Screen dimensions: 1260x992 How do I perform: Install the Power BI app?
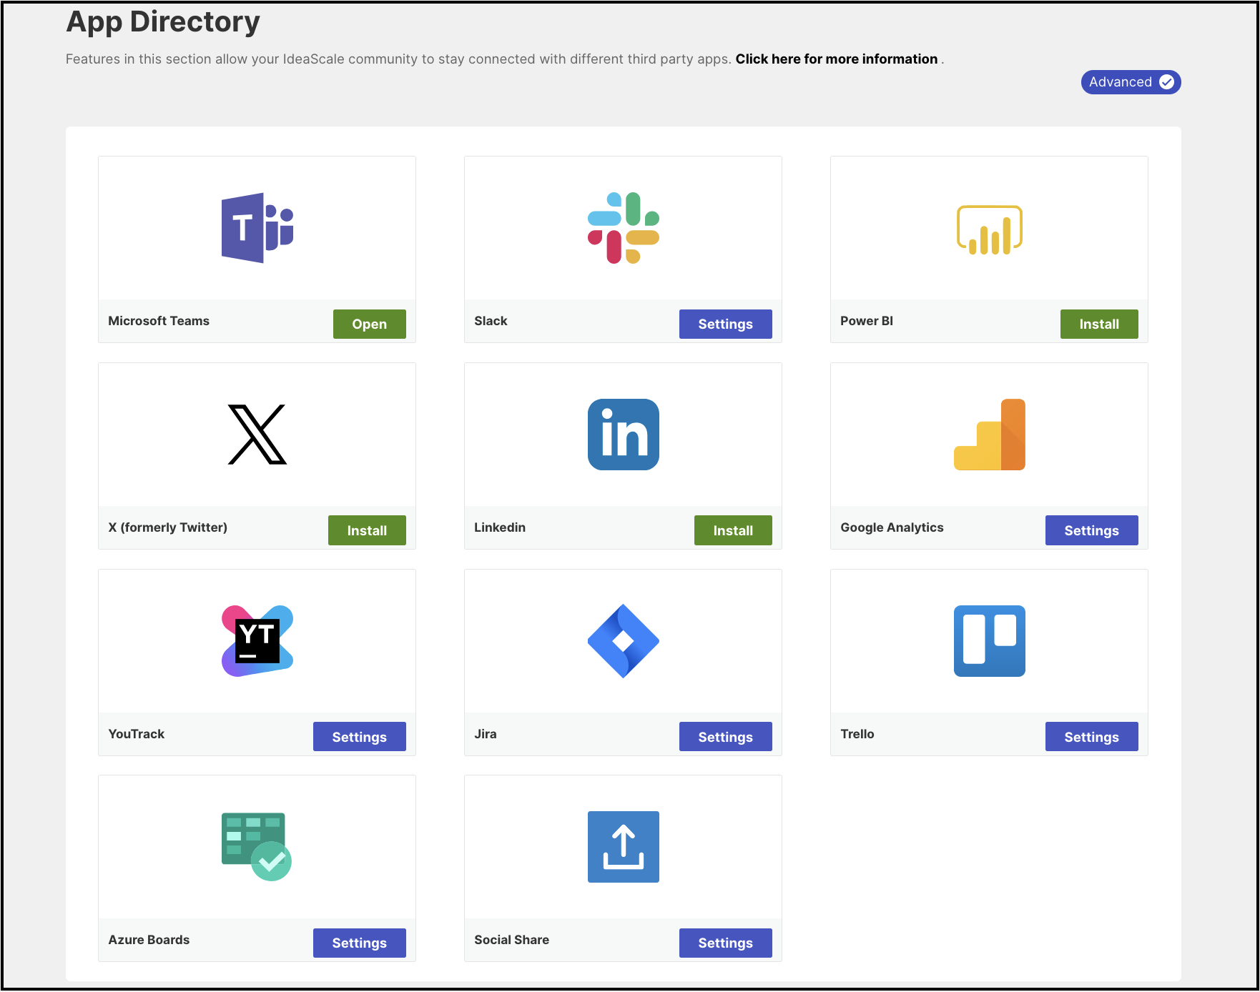point(1099,324)
